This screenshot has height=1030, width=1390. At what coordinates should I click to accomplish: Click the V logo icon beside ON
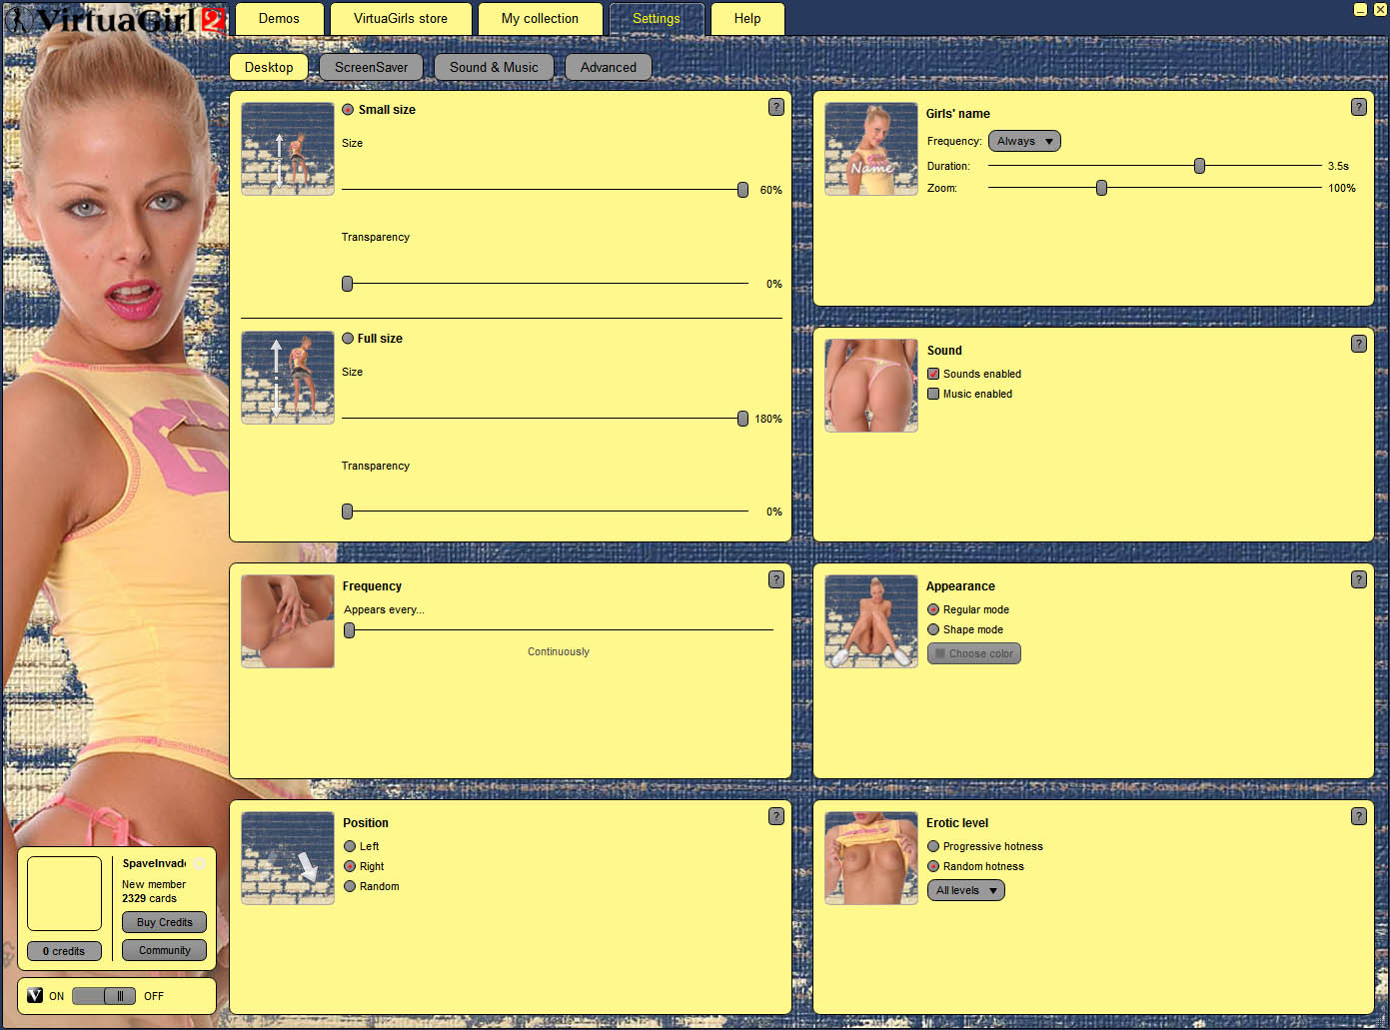pyautogui.click(x=35, y=995)
